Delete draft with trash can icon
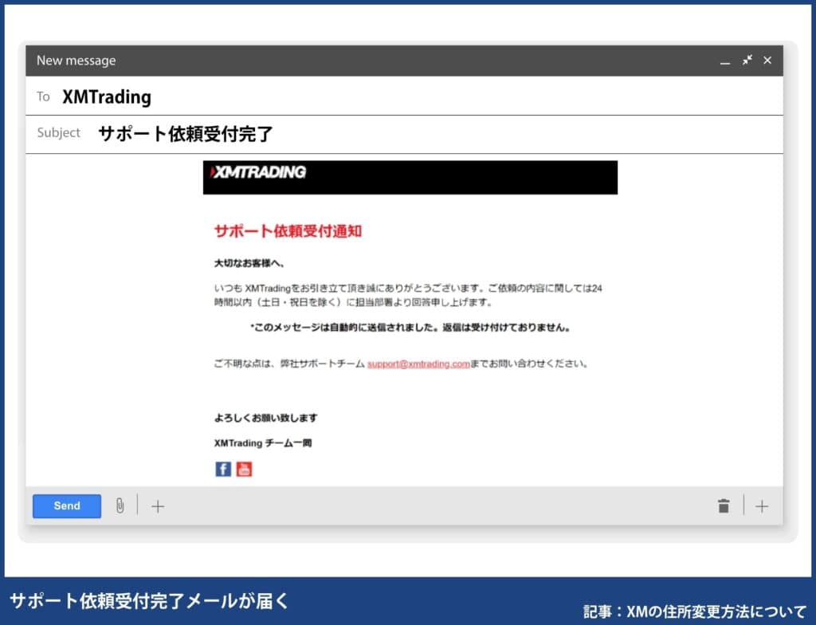Image resolution: width=816 pixels, height=625 pixels. tap(724, 505)
